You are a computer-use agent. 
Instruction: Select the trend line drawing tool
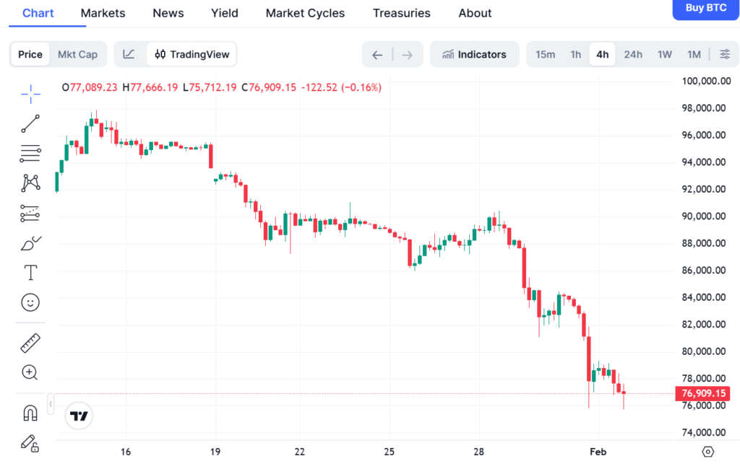tap(30, 123)
